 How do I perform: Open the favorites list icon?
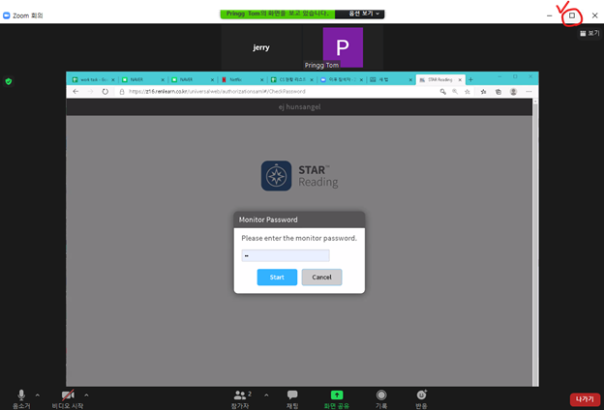click(483, 92)
